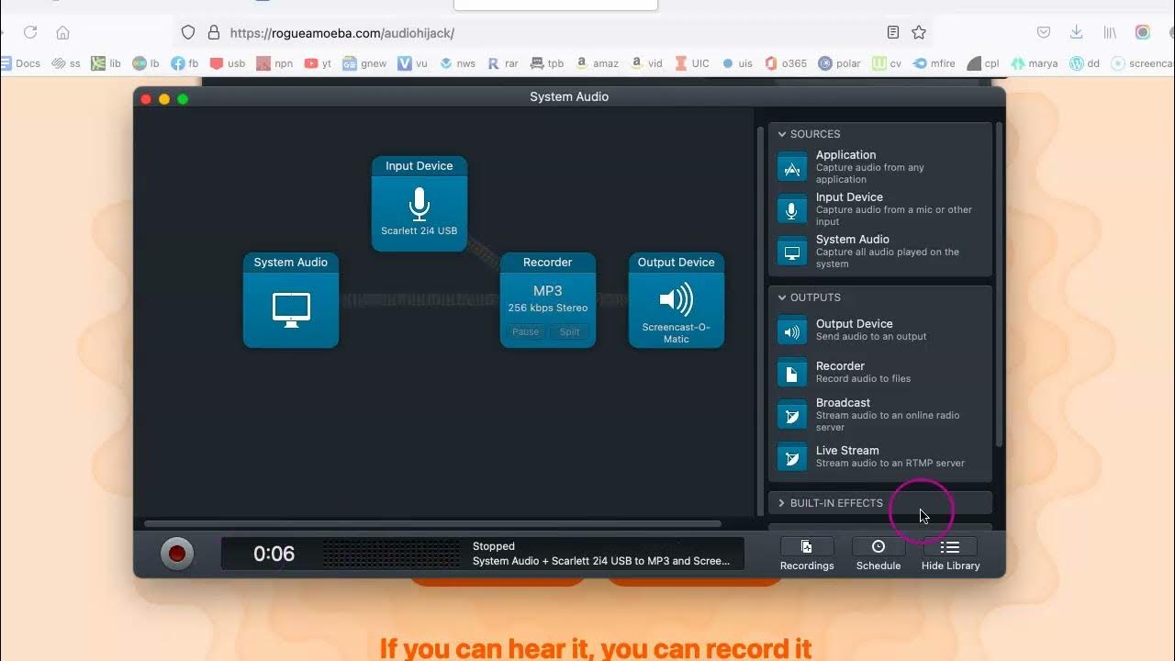Save page to Pocket
The height and width of the screenshot is (661, 1175).
(x=1044, y=32)
